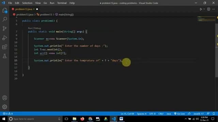Open the Edit menu
The height and width of the screenshot is (122, 218).
click(x=17, y=3)
